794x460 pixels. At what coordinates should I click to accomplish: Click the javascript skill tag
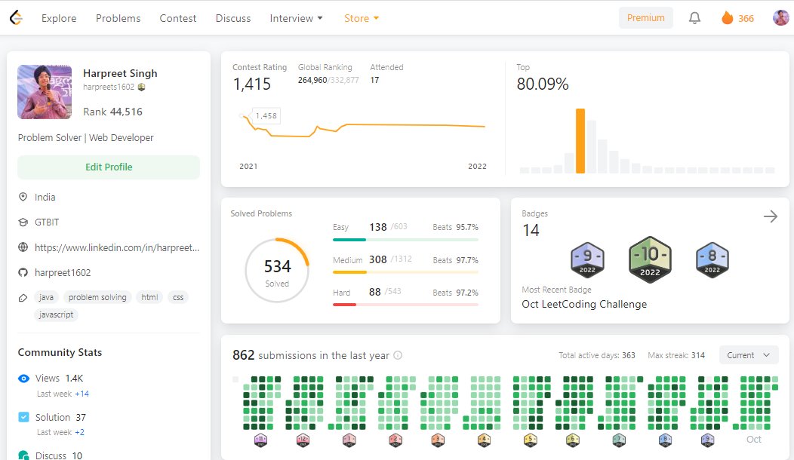click(x=56, y=314)
